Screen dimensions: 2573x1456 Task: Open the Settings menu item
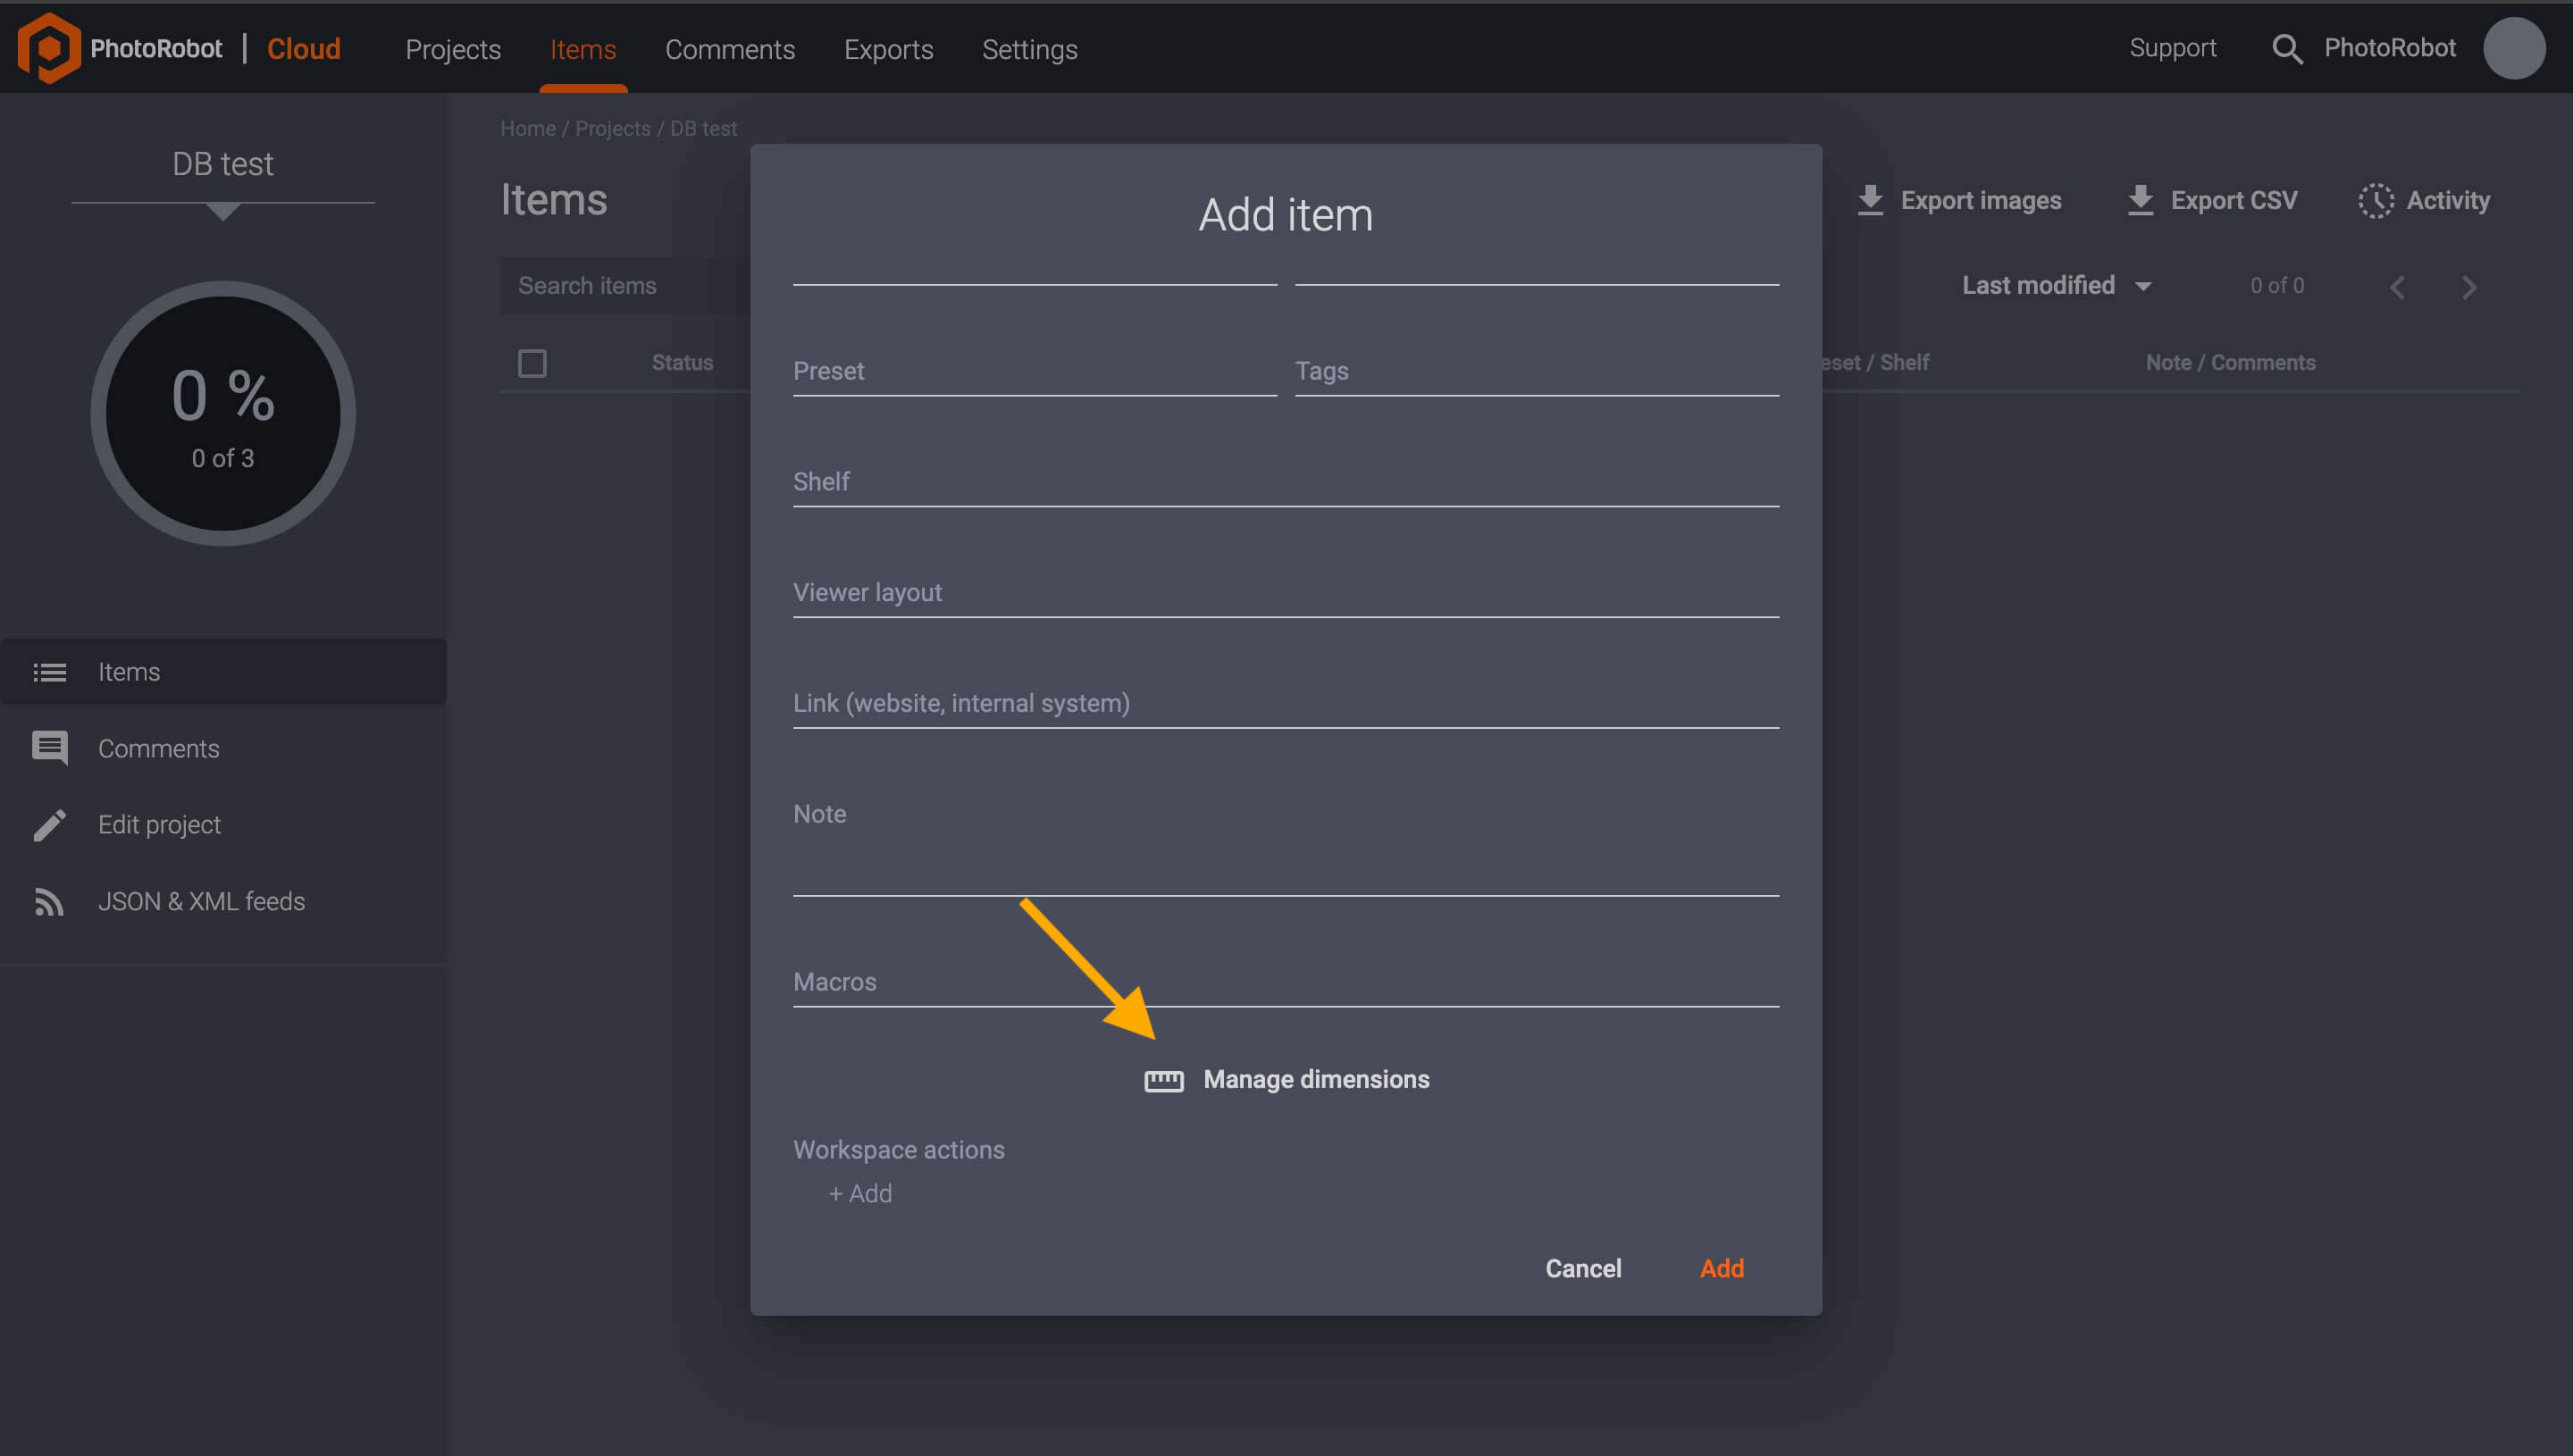tap(1029, 49)
